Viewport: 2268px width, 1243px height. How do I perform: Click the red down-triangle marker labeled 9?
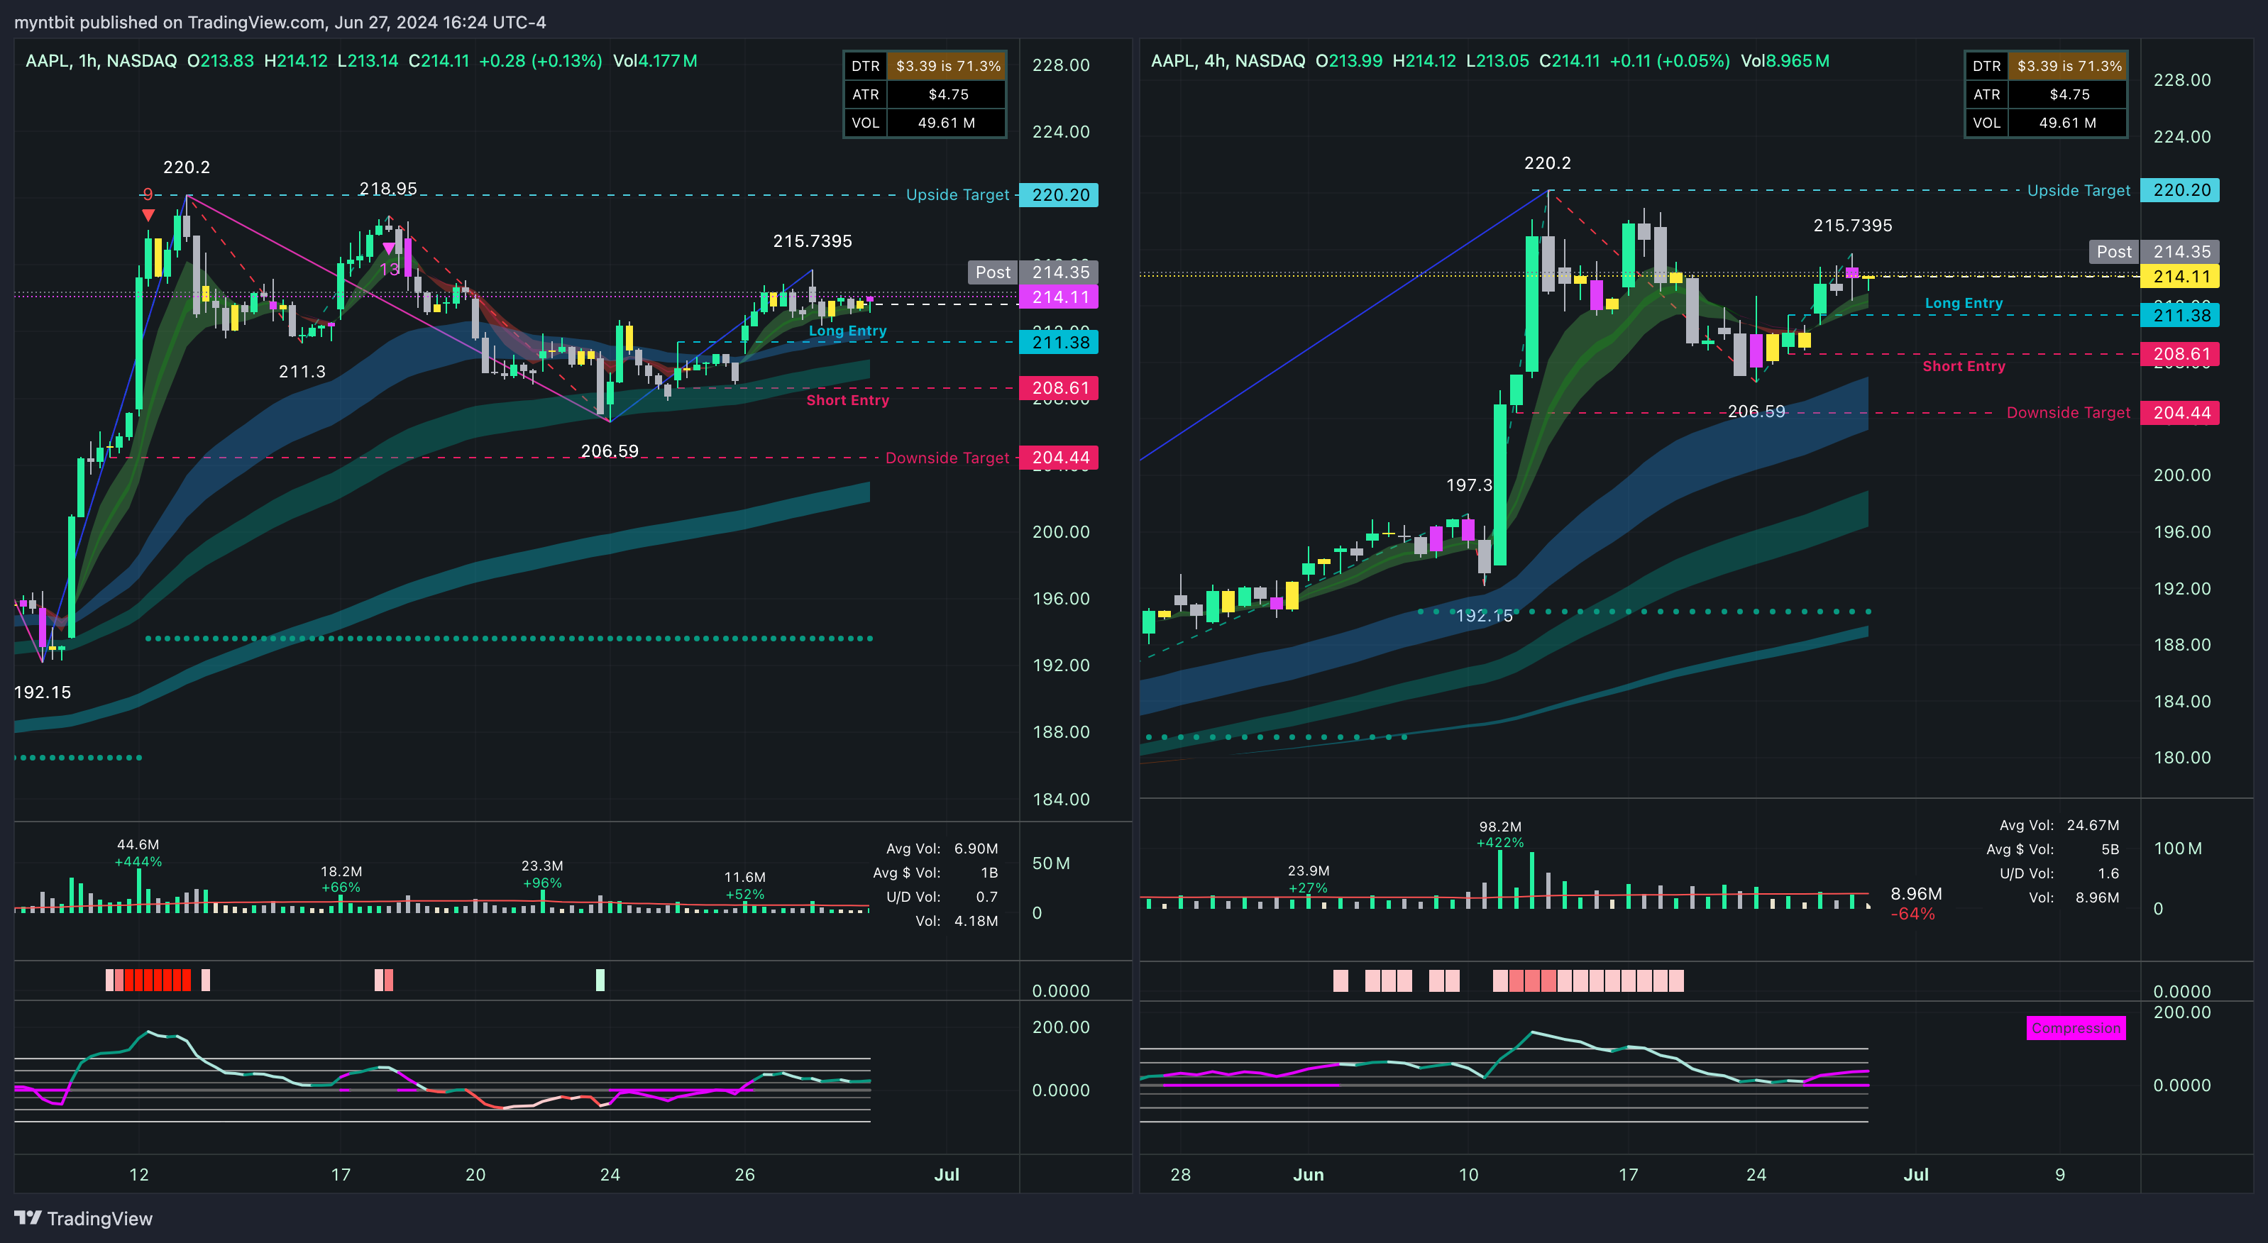click(148, 215)
